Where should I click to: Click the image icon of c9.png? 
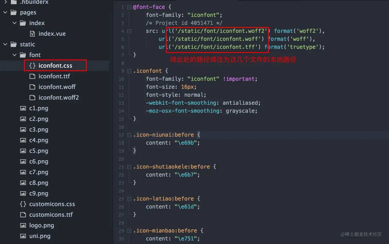click(23, 193)
